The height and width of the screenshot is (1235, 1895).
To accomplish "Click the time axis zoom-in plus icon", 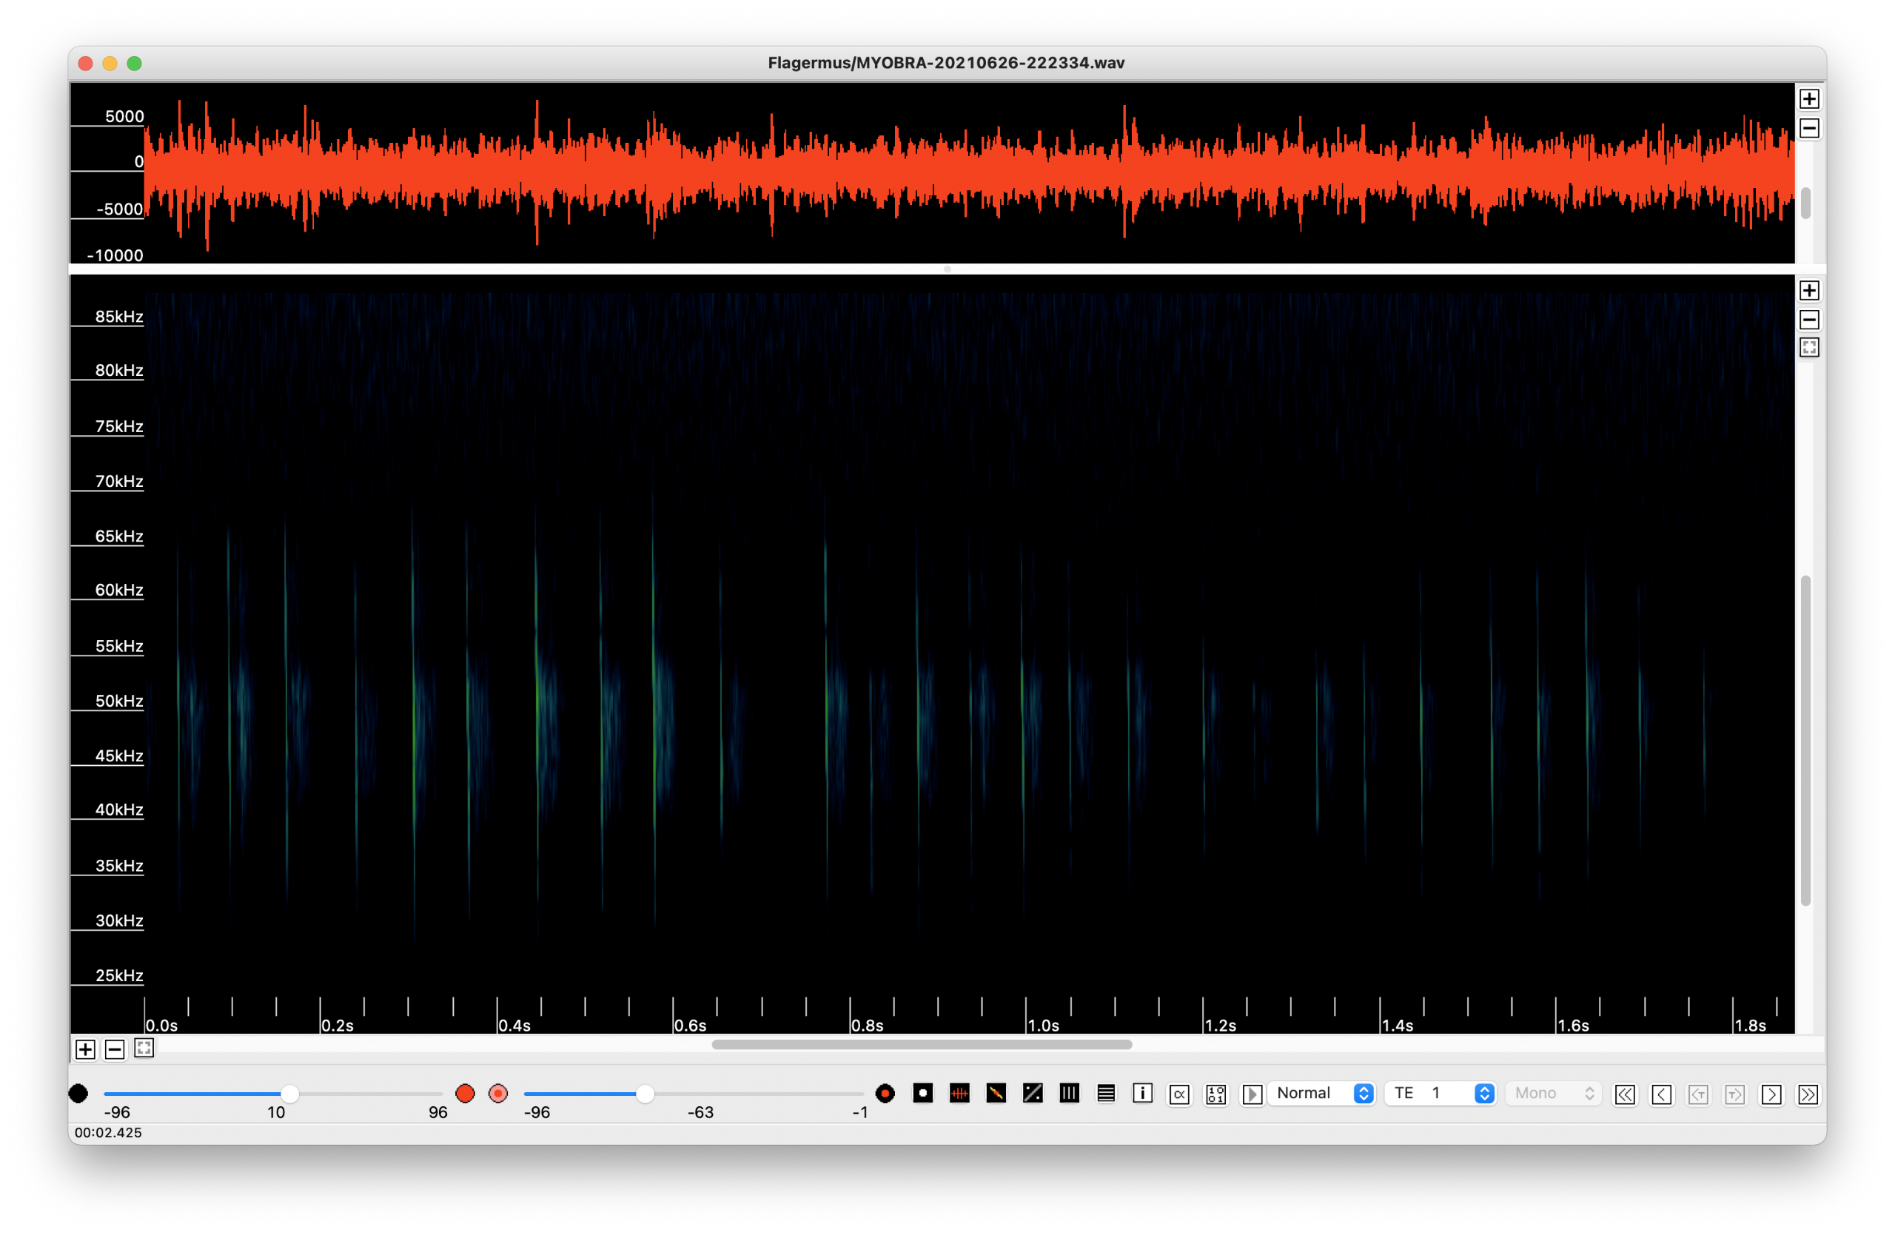I will tap(85, 1049).
